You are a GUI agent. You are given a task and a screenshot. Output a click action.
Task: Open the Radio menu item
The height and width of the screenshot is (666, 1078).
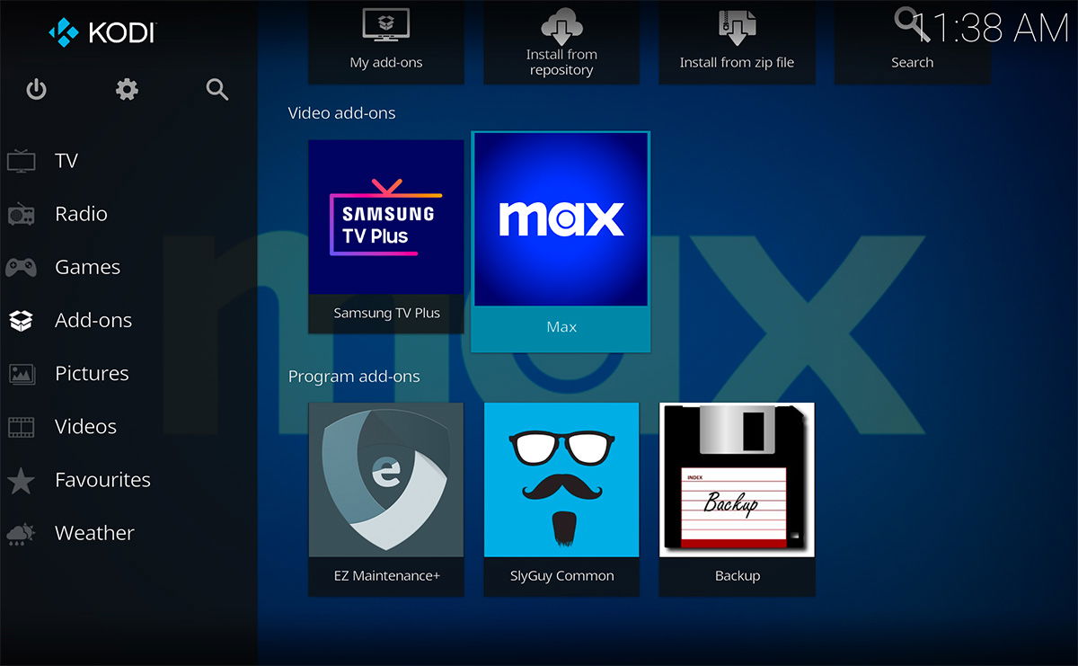pyautogui.click(x=81, y=214)
